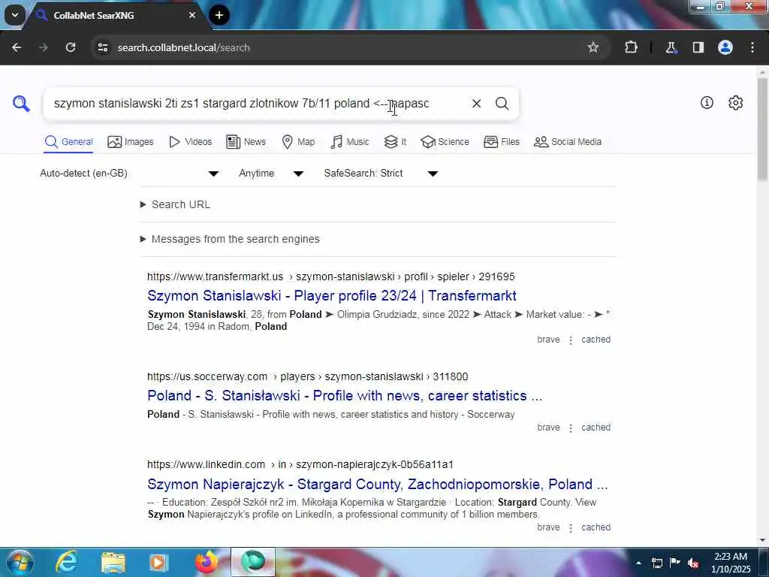Click the taskbar clock showing 2:23 AM
769x577 pixels.
pos(731,563)
